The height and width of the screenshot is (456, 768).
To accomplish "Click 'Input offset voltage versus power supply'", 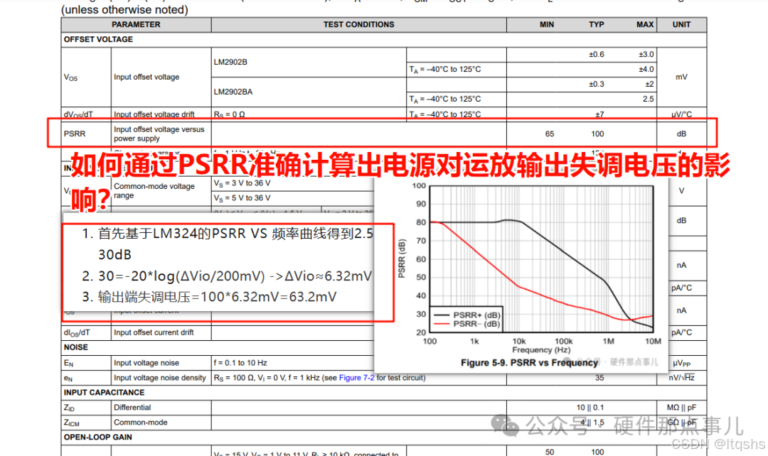I will 159,134.
